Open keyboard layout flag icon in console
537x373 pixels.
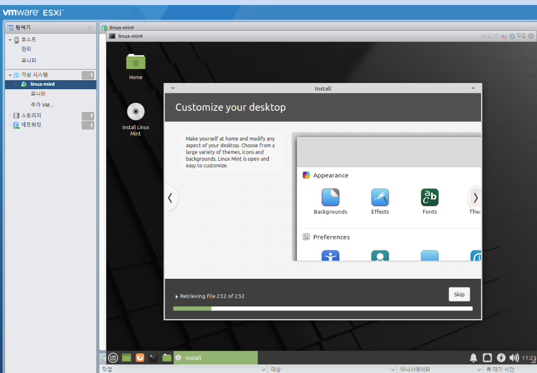tap(504, 36)
